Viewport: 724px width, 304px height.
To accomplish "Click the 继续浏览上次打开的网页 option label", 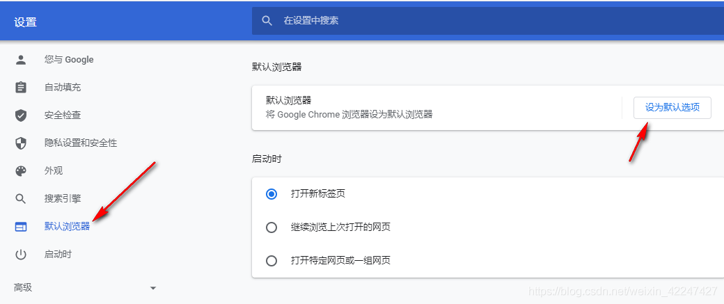I will pyautogui.click(x=340, y=227).
